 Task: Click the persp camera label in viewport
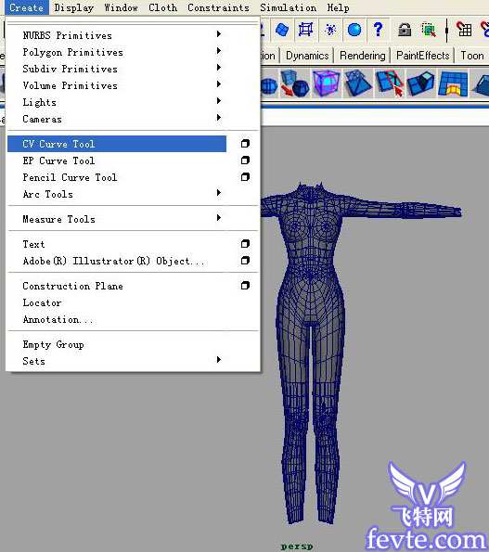[297, 546]
